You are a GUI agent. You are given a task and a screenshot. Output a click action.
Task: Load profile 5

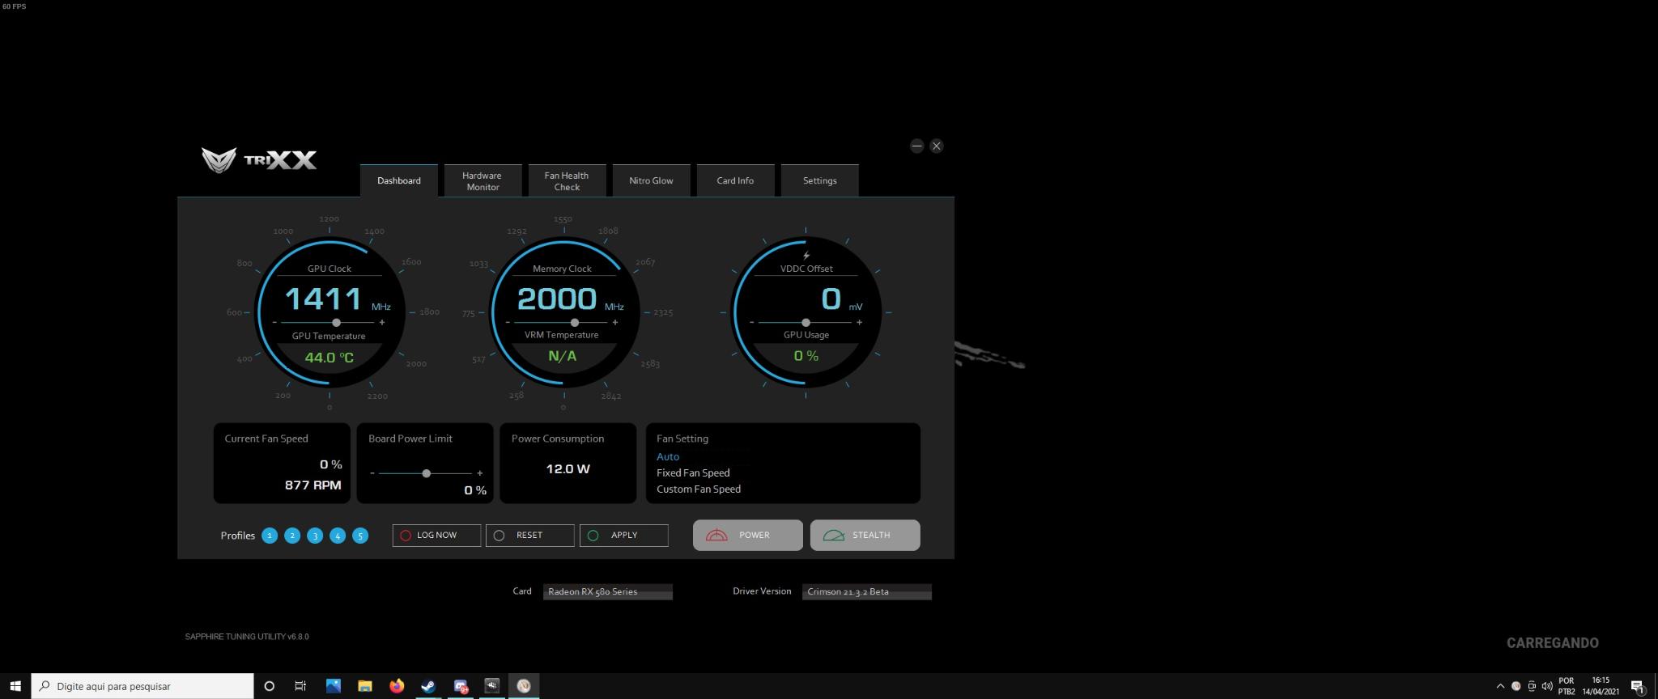(360, 536)
